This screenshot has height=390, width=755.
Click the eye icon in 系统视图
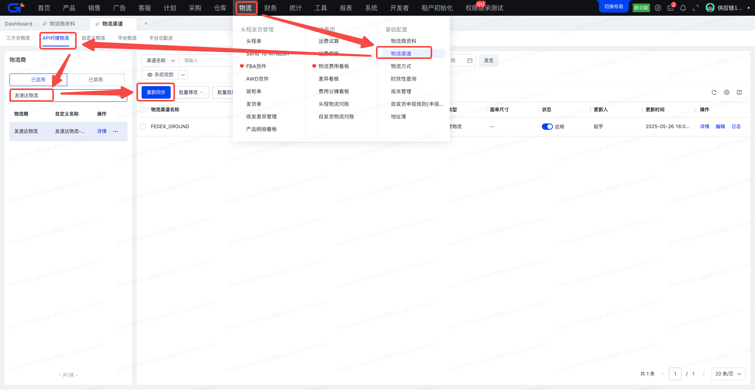150,75
